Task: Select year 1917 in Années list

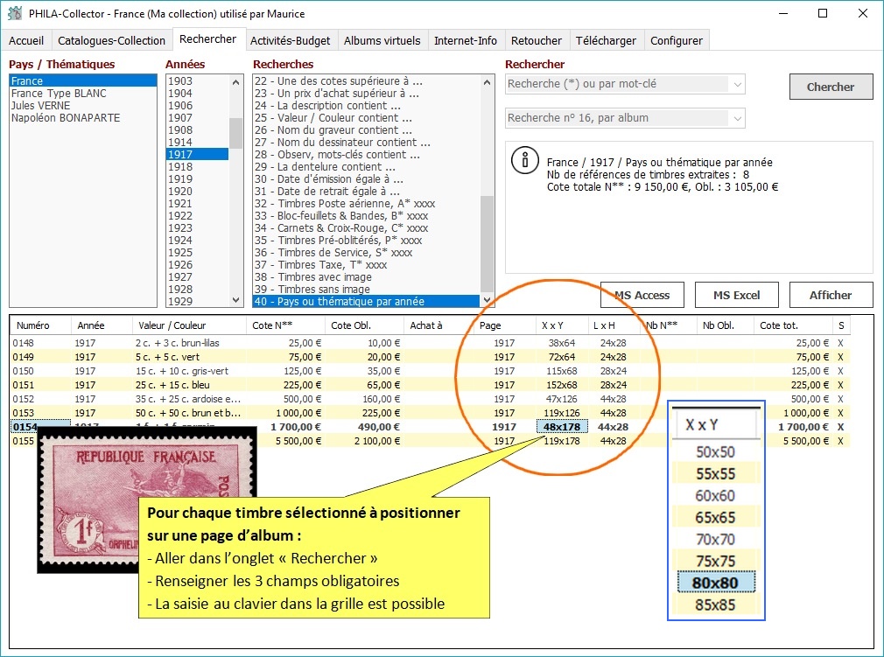Action: (197, 154)
